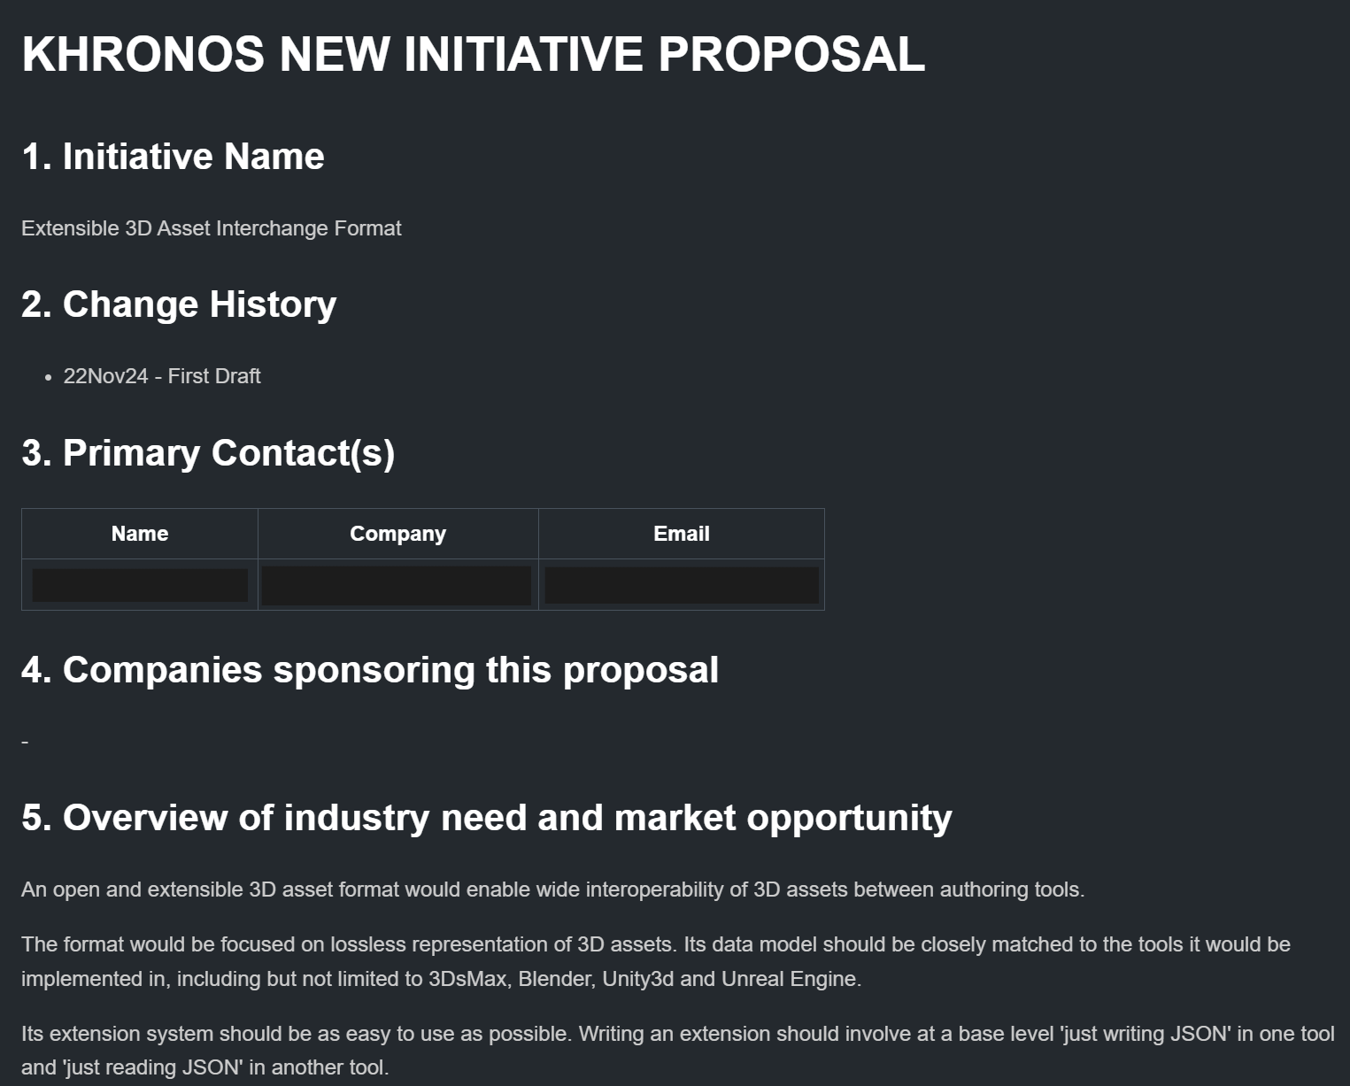This screenshot has width=1350, height=1086.
Task: Select the "2. Change History" heading
Action: click(x=179, y=304)
